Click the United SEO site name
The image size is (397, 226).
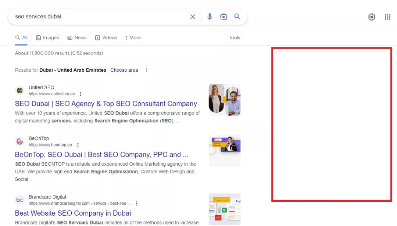(41, 87)
